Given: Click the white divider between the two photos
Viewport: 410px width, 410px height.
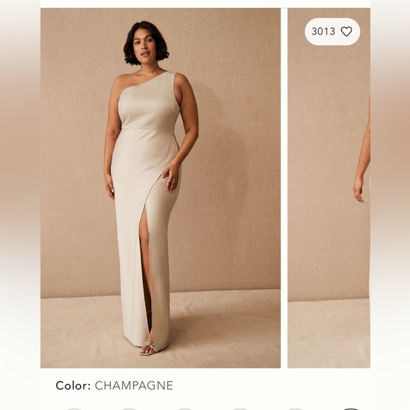Looking at the screenshot, I should (284, 188).
